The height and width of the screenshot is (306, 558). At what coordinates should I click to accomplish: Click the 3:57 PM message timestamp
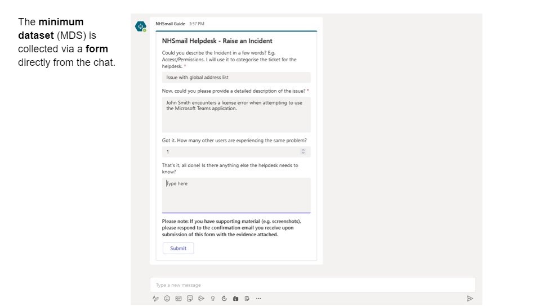point(197,24)
